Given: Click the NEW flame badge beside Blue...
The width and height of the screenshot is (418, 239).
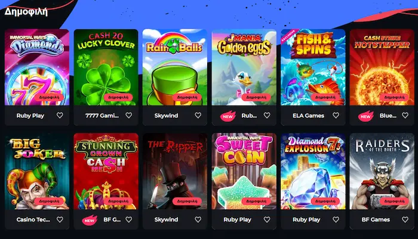Looking at the screenshot, I should pos(365,116).
